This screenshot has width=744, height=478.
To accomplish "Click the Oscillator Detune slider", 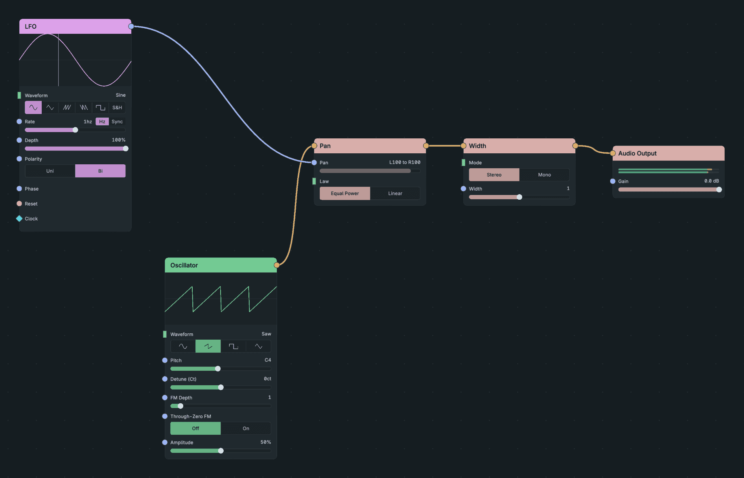I will 221,387.
